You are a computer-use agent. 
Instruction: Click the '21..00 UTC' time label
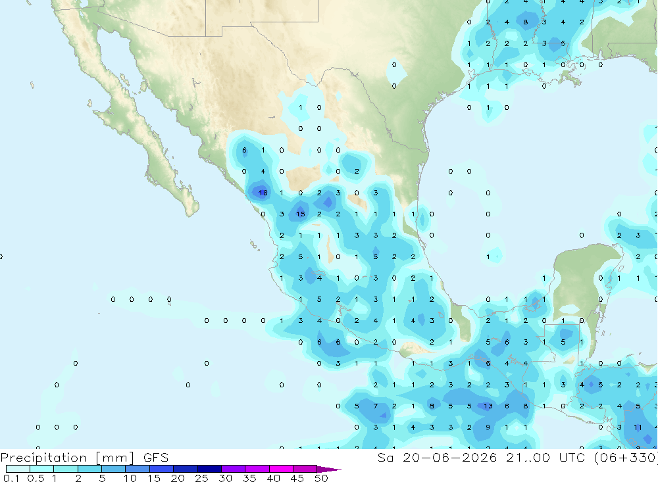click(x=545, y=458)
